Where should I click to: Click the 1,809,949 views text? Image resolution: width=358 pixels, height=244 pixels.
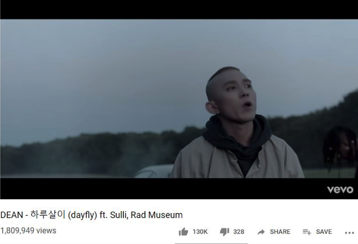28,231
